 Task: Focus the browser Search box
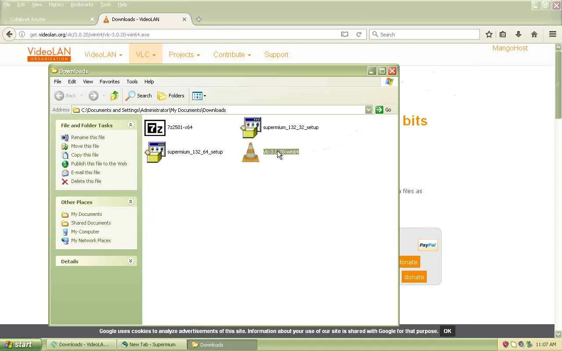tap(424, 34)
